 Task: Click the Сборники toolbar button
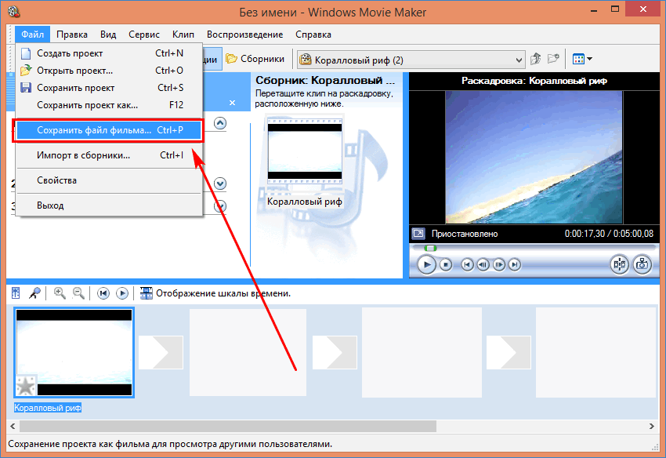(x=255, y=59)
